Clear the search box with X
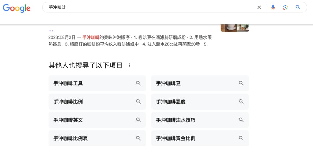The width and height of the screenshot is (313, 154). [x=259, y=7]
